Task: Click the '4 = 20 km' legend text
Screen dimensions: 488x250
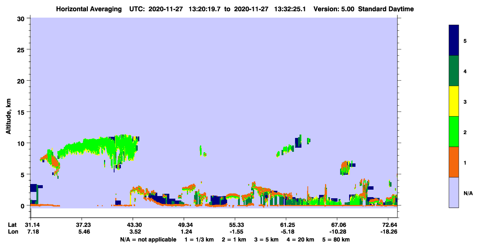Action: tap(301, 240)
